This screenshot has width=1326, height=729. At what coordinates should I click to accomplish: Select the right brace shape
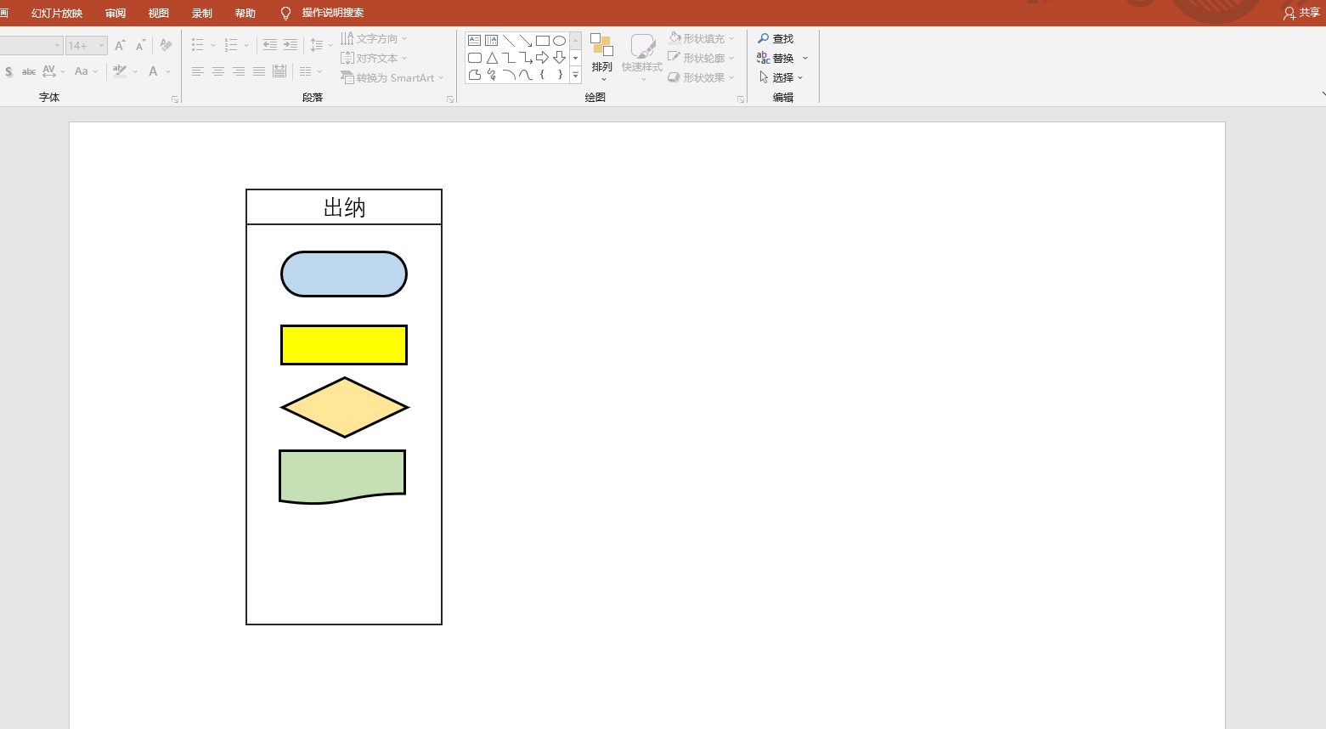click(559, 75)
